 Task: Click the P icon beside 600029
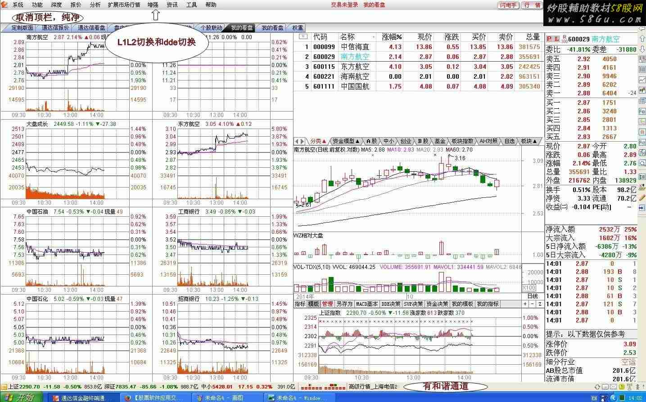(548, 40)
